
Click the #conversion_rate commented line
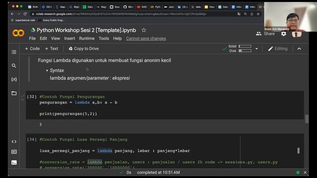(158, 162)
